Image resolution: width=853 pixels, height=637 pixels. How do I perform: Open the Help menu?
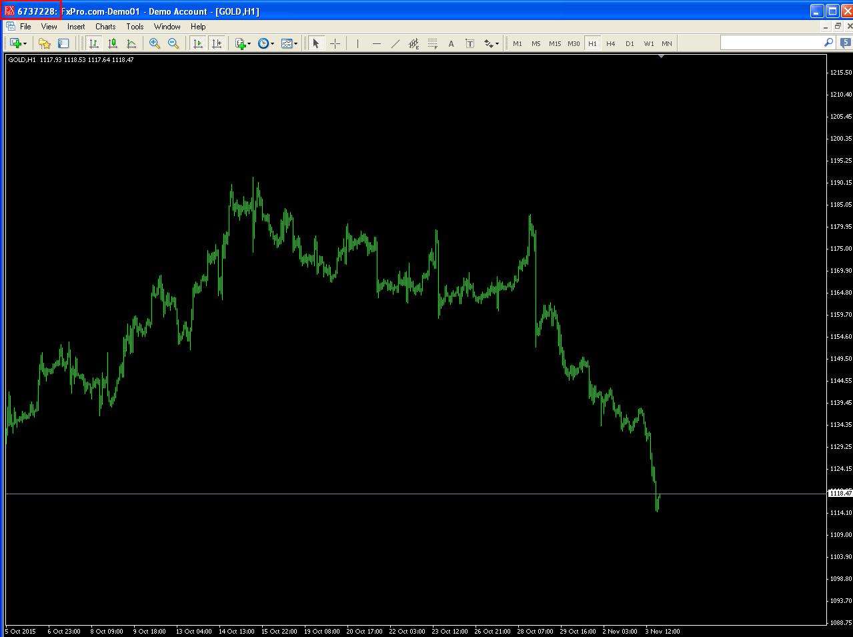click(x=198, y=27)
